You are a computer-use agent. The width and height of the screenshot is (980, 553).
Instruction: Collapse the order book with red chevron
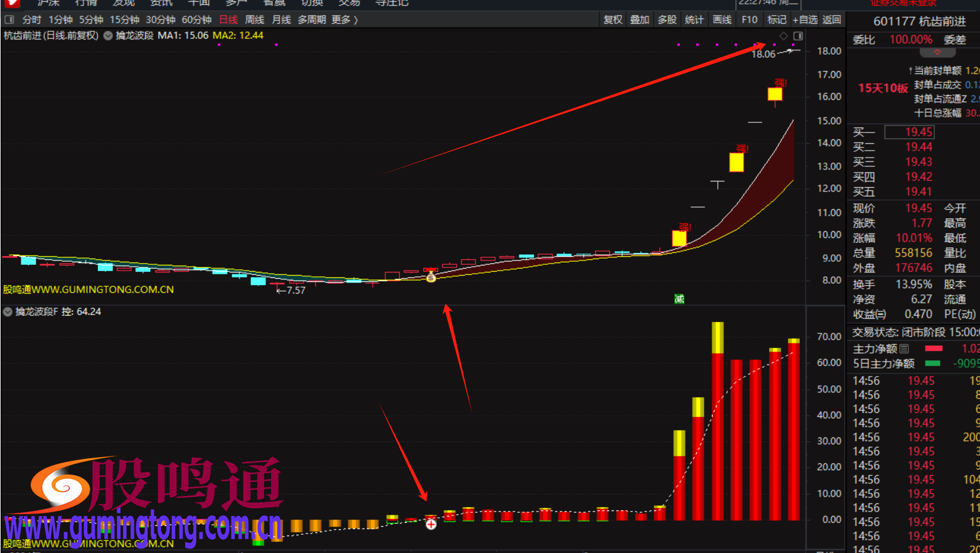click(937, 52)
